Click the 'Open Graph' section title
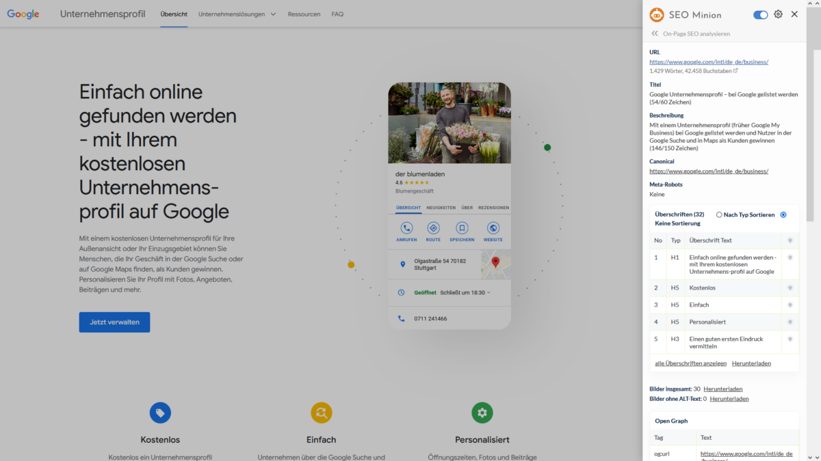821x461 pixels. [671, 421]
